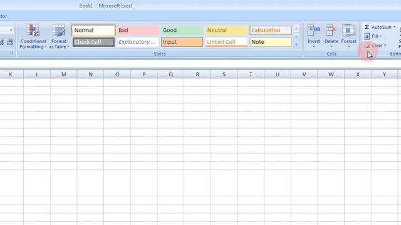This screenshot has width=401, height=225.
Task: Click the Decrease Decimal icon
Action: pos(10,42)
